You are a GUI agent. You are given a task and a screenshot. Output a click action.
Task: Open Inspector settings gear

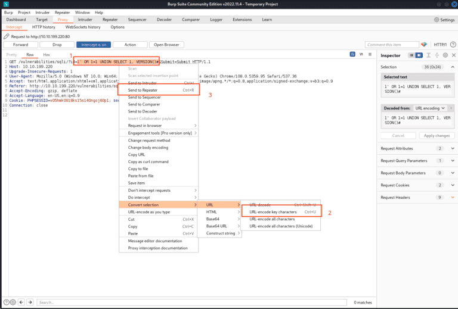(x=444, y=55)
